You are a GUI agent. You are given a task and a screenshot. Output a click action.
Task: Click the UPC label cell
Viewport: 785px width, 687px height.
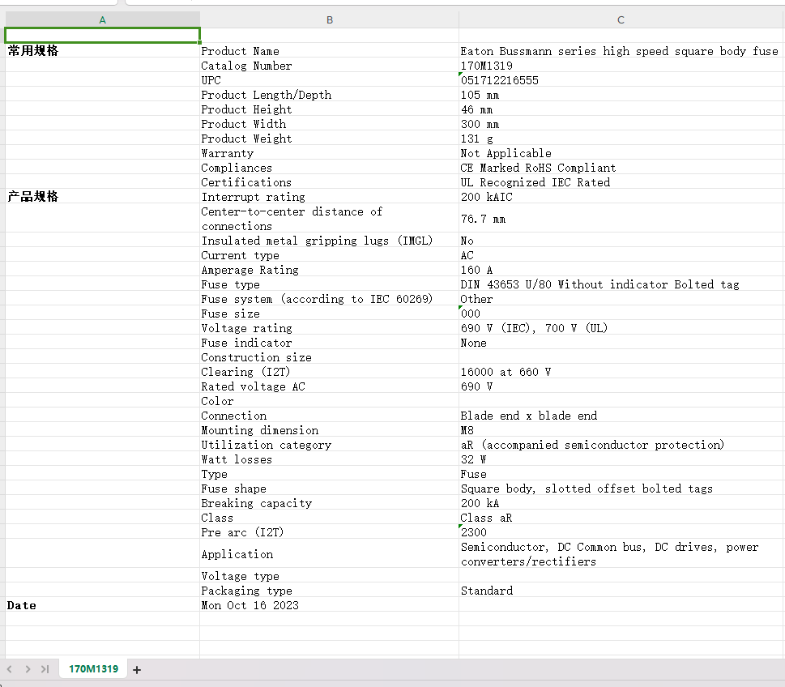pyautogui.click(x=330, y=80)
